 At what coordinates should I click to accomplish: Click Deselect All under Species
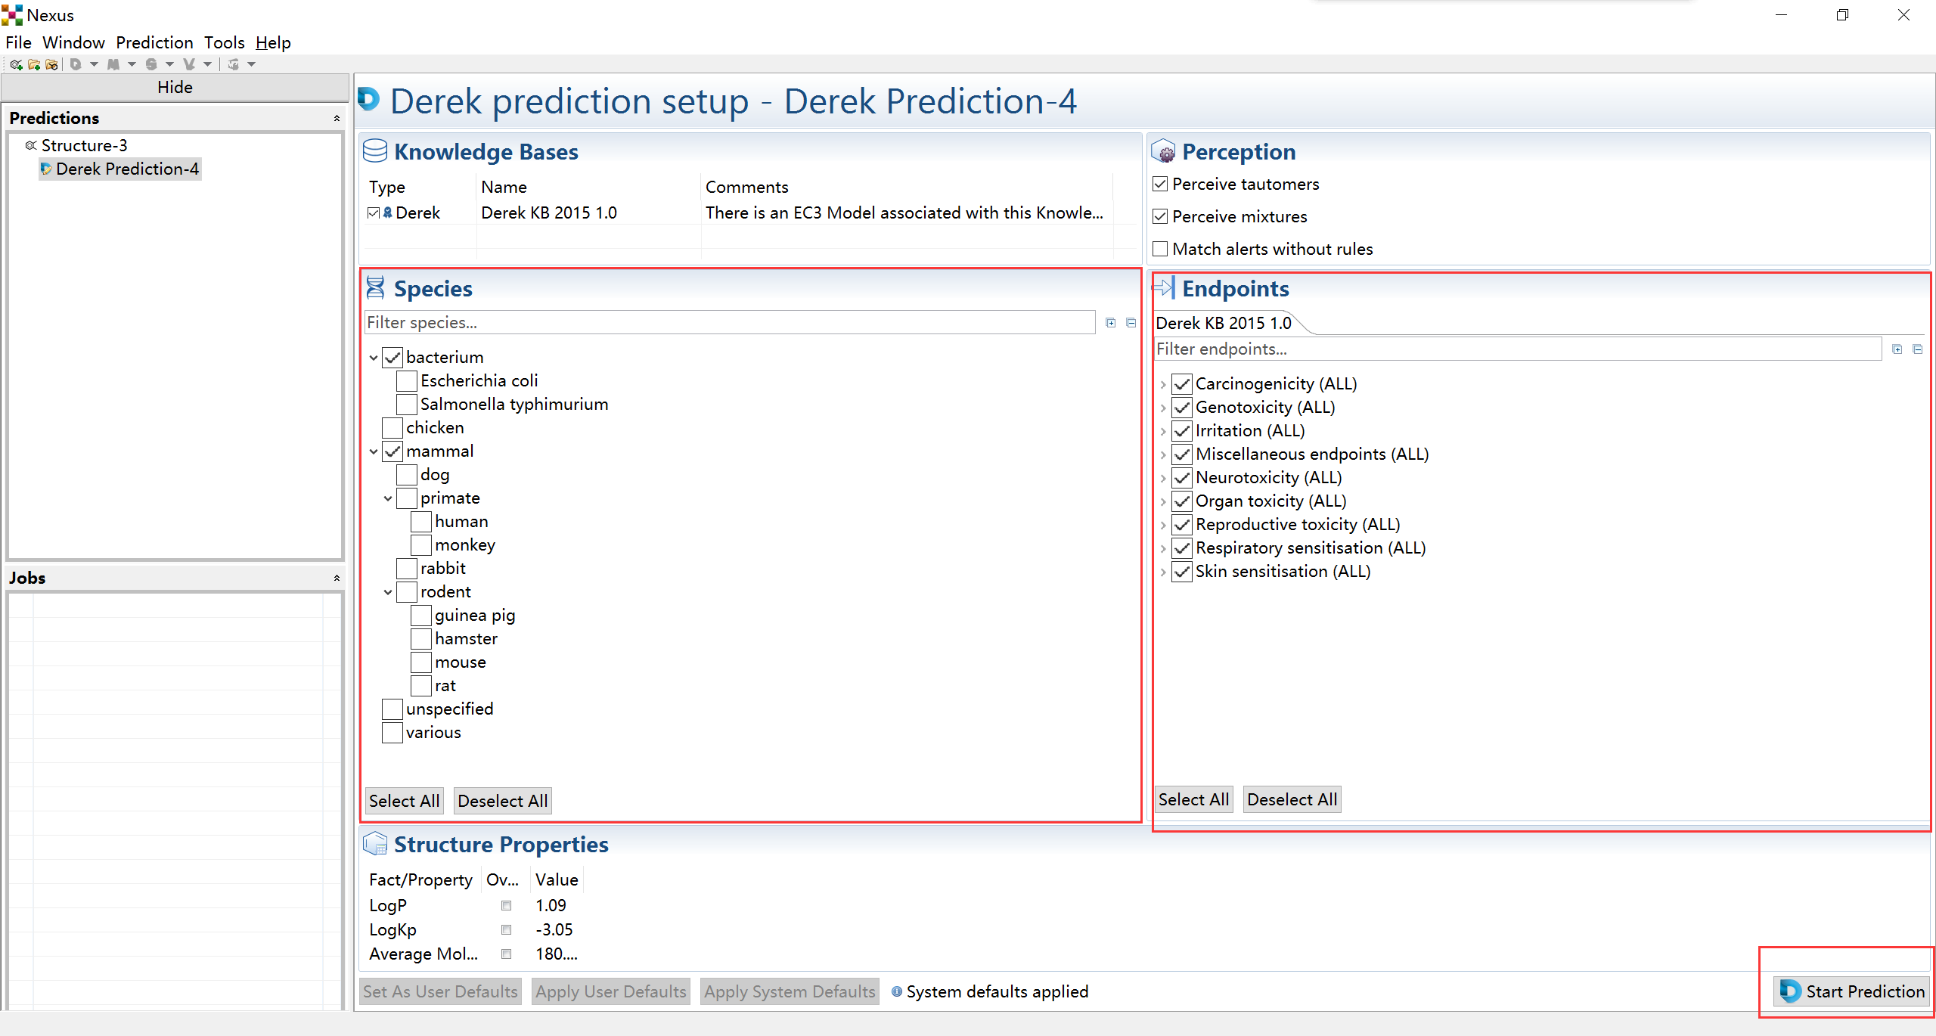click(502, 801)
